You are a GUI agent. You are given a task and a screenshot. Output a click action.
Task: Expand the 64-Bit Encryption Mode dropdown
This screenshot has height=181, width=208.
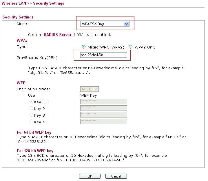pos(89,89)
